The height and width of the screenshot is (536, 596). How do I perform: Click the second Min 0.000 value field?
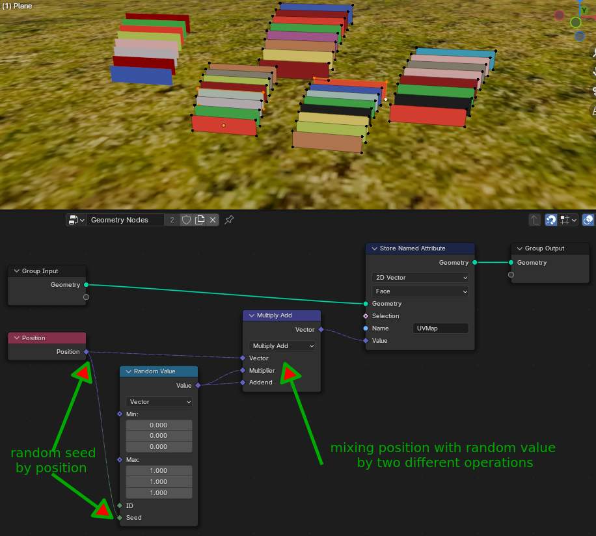click(x=159, y=436)
